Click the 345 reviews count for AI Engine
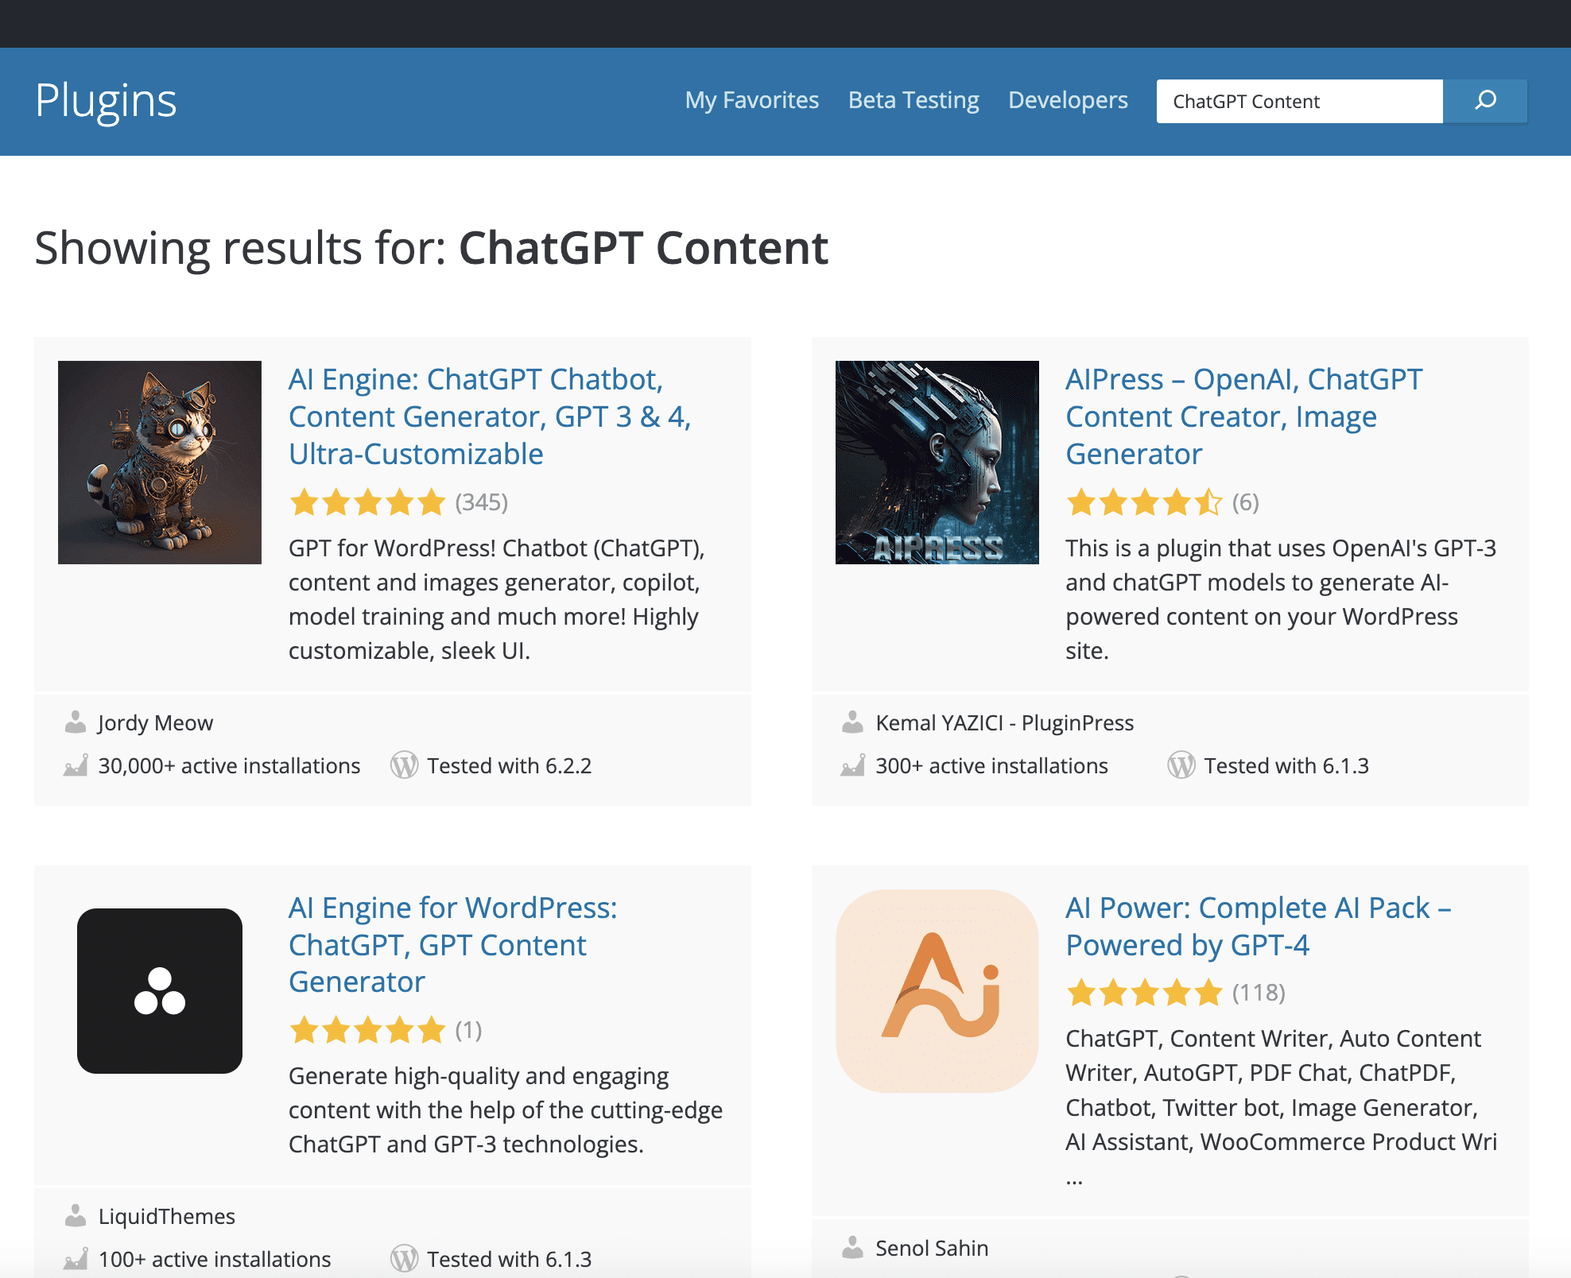The width and height of the screenshot is (1571, 1278). tap(483, 501)
